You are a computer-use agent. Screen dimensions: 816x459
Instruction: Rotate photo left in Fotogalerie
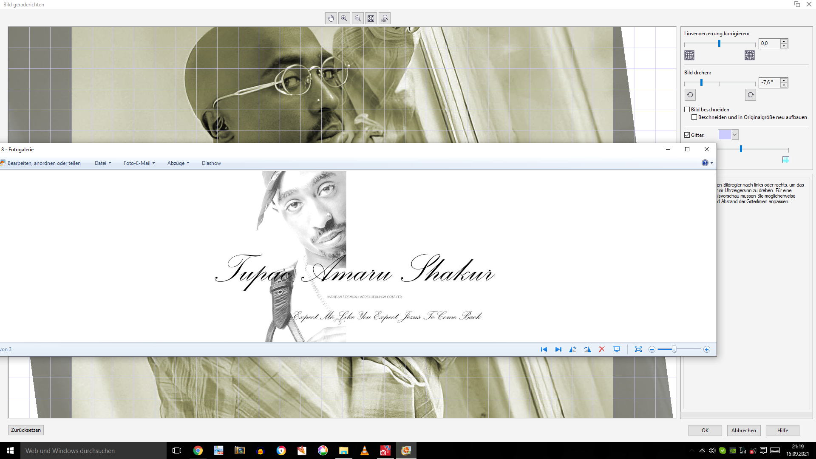pyautogui.click(x=573, y=349)
